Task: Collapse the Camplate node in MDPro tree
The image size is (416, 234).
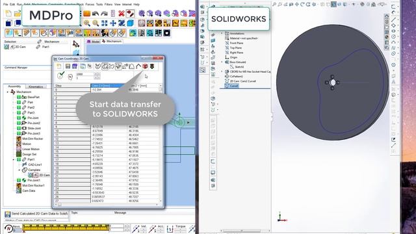Action: 19,170
